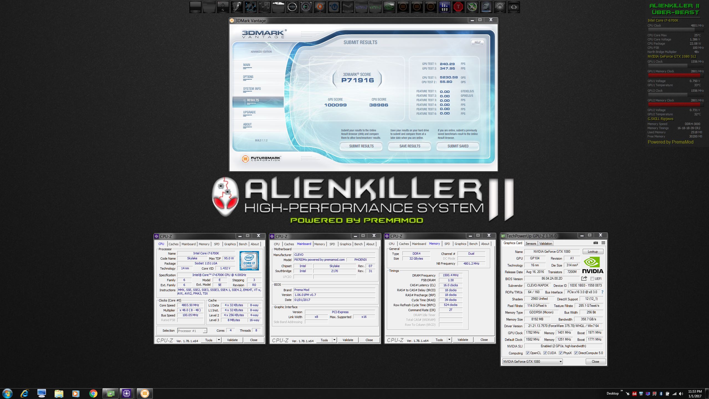
Task: Open the CPU-Z shortcut in the top dock
Action: click(x=361, y=7)
